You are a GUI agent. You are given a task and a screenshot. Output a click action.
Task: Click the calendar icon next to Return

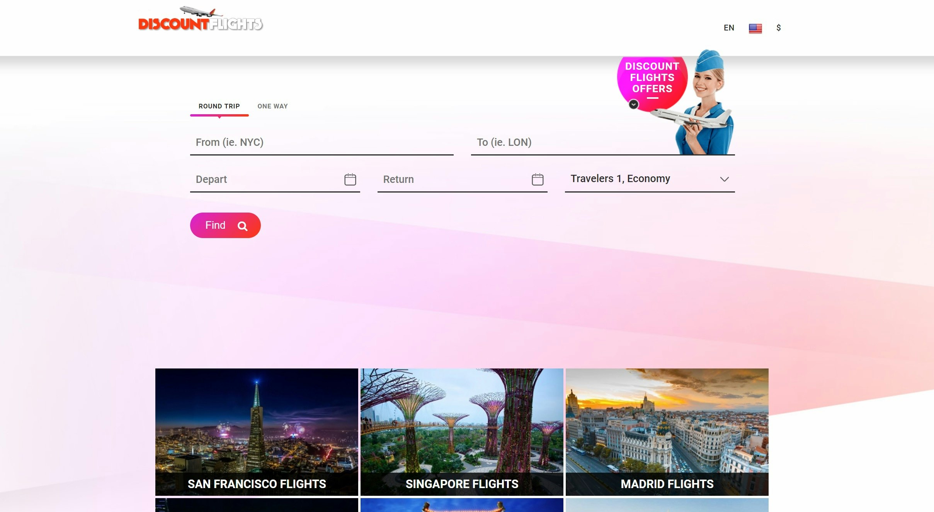537,179
